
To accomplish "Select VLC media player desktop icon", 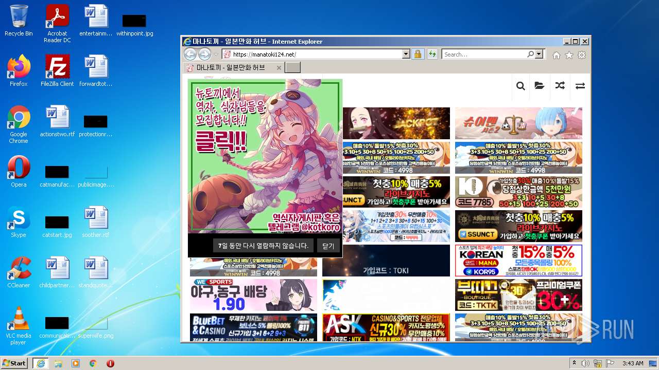I will (19, 326).
